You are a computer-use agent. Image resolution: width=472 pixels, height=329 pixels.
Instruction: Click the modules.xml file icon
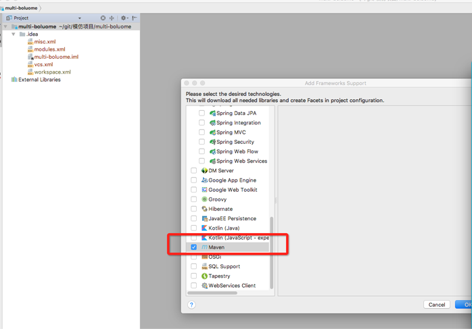pyautogui.click(x=30, y=49)
